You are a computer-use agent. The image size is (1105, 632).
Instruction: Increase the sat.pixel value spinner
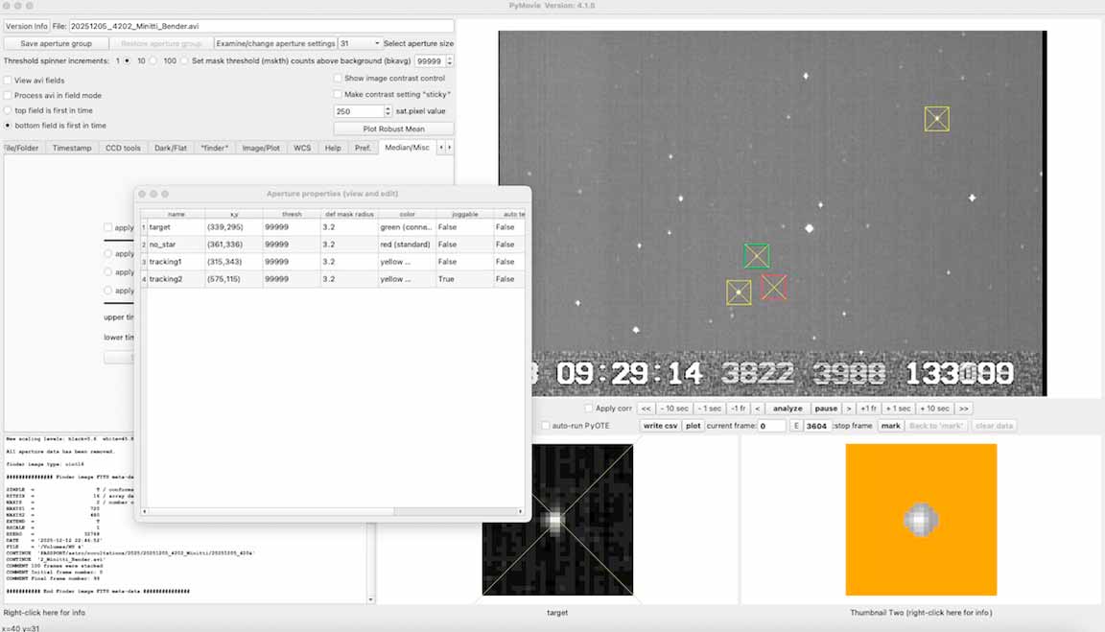coord(389,108)
